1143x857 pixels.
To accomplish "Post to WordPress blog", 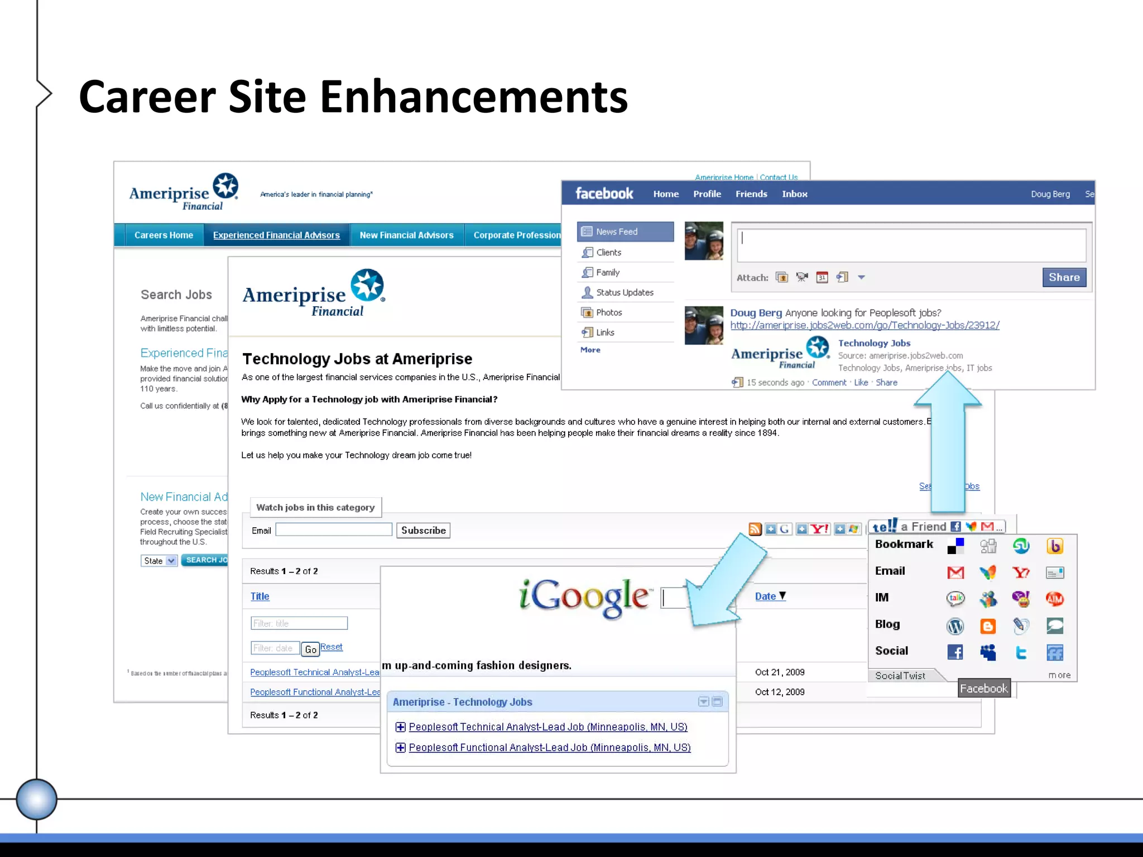I will pos(955,626).
